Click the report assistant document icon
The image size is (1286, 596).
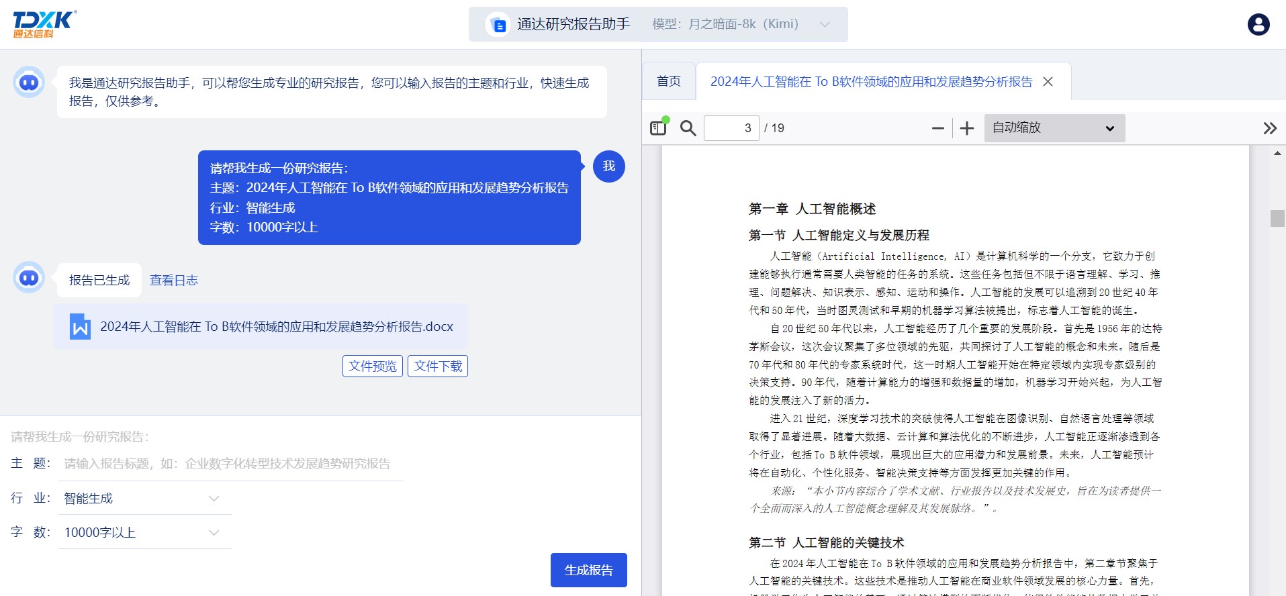[498, 25]
